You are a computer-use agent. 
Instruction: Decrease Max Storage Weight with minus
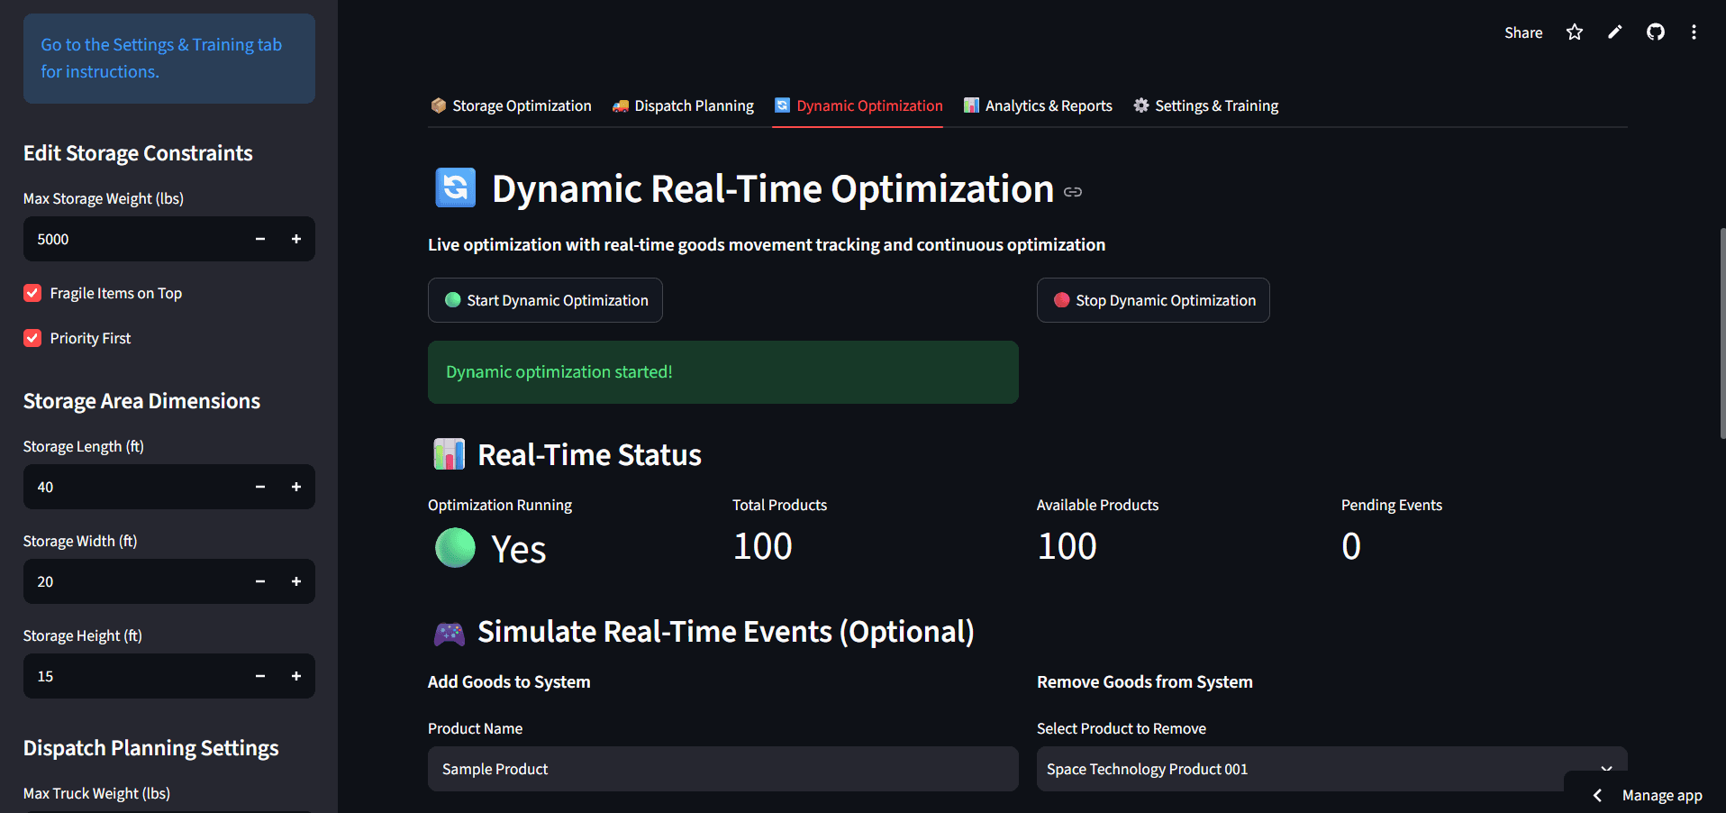click(260, 239)
